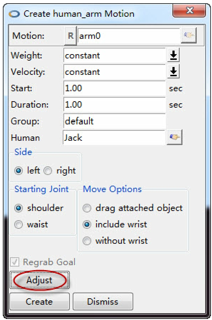
Task: Click the hand pick icon beside Jack
Action: (175, 137)
